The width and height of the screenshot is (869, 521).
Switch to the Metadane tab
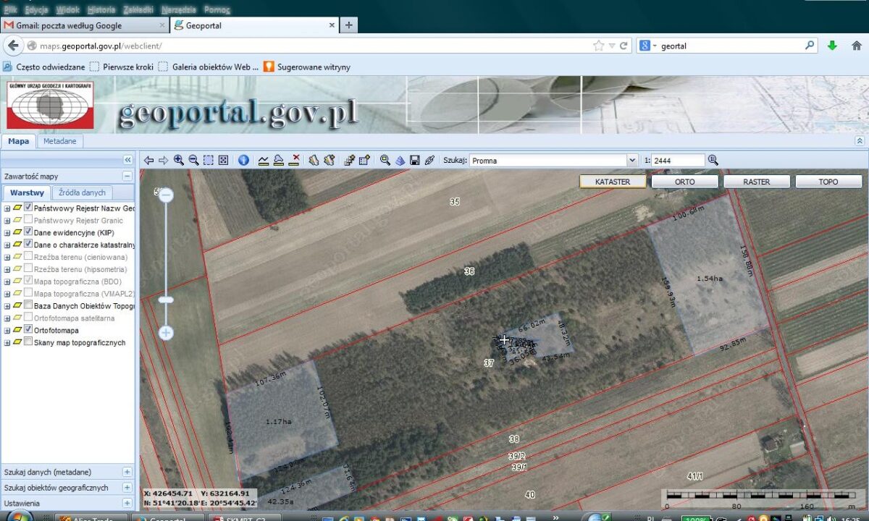click(x=60, y=141)
